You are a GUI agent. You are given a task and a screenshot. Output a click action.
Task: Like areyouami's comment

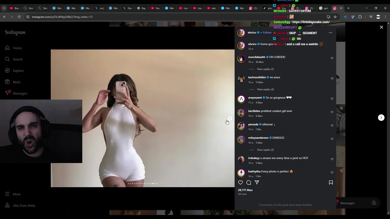(332, 99)
